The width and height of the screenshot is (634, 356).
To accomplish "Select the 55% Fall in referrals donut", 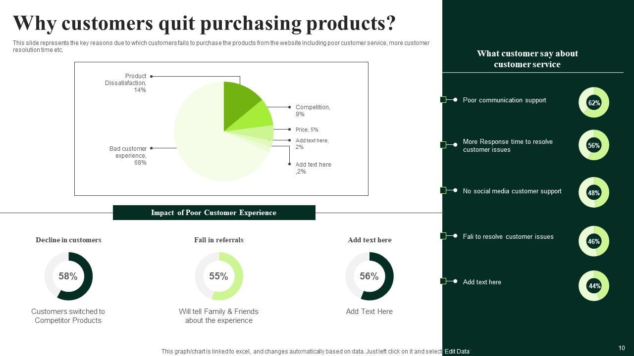I will click(x=218, y=276).
